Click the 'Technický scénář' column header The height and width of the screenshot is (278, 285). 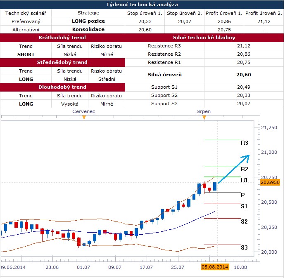coord(26,13)
